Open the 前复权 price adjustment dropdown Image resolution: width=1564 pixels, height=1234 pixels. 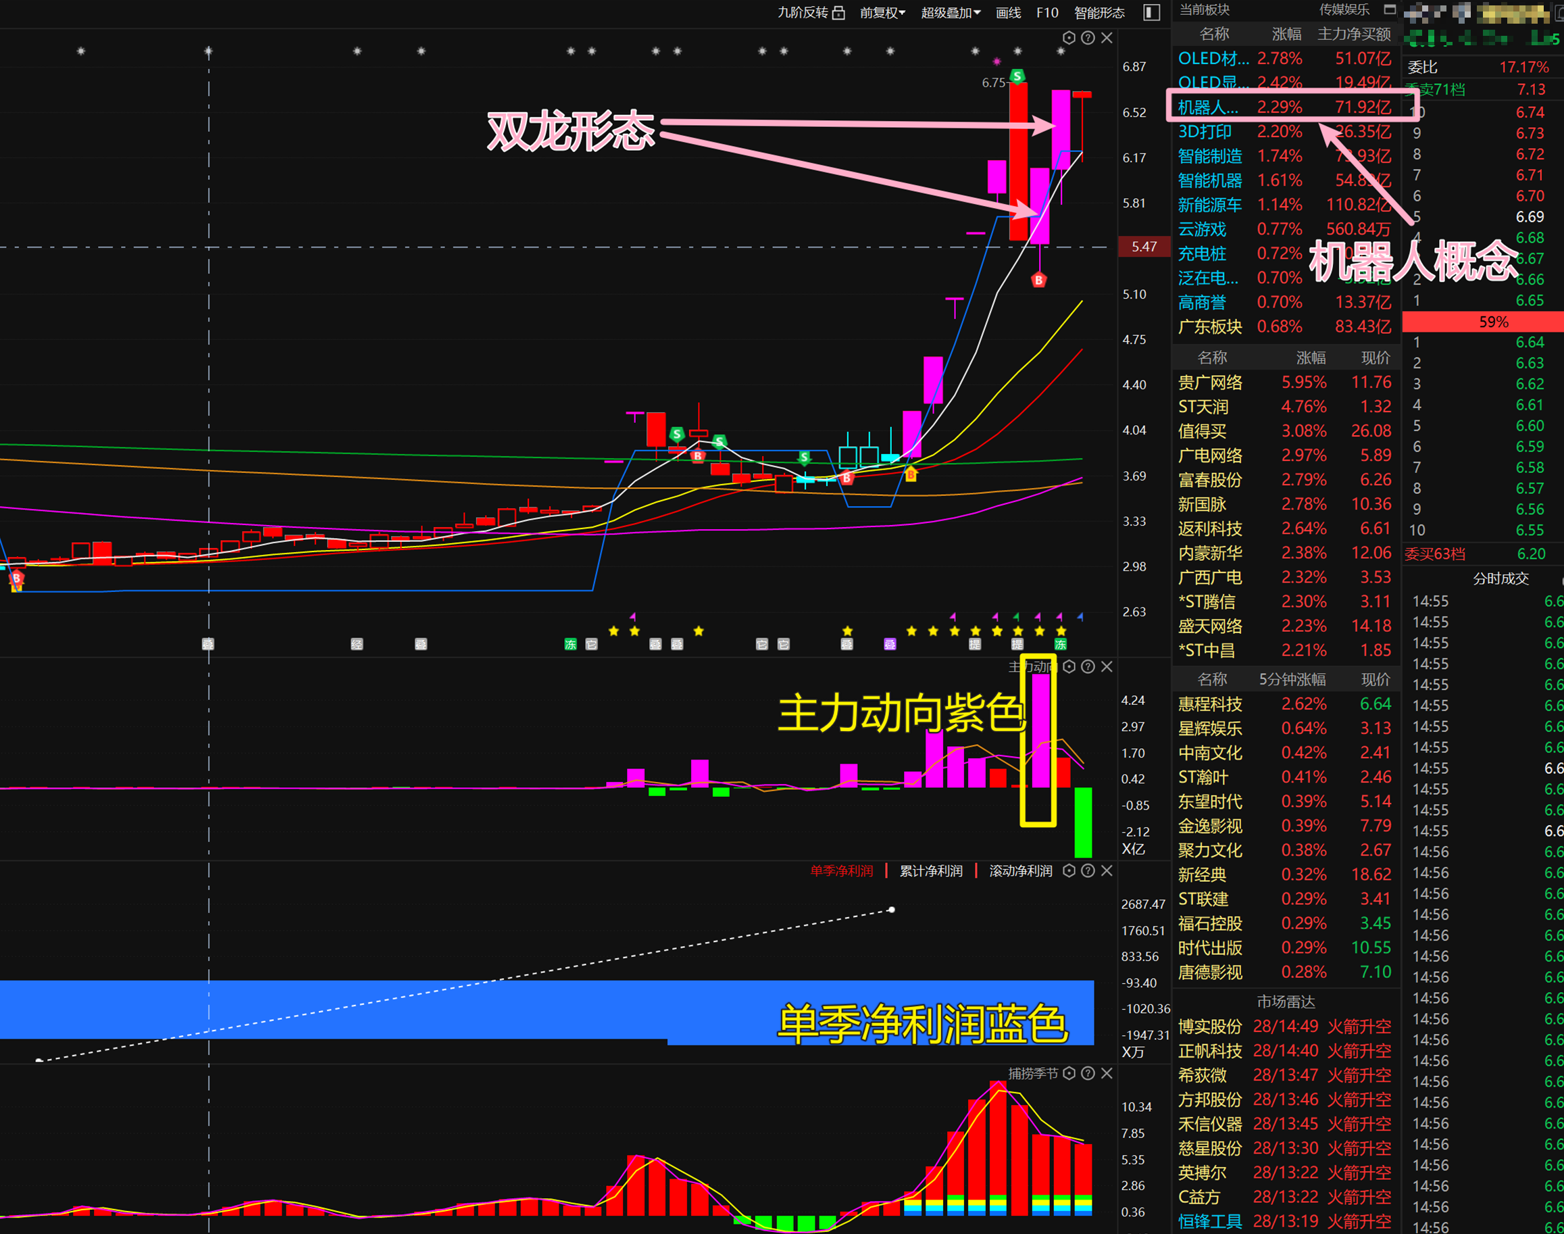[x=882, y=12]
